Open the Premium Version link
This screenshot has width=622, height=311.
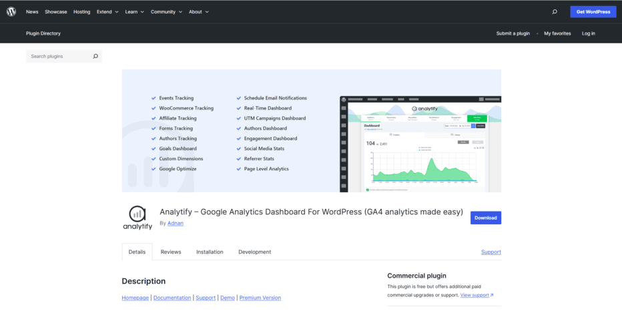(x=260, y=298)
